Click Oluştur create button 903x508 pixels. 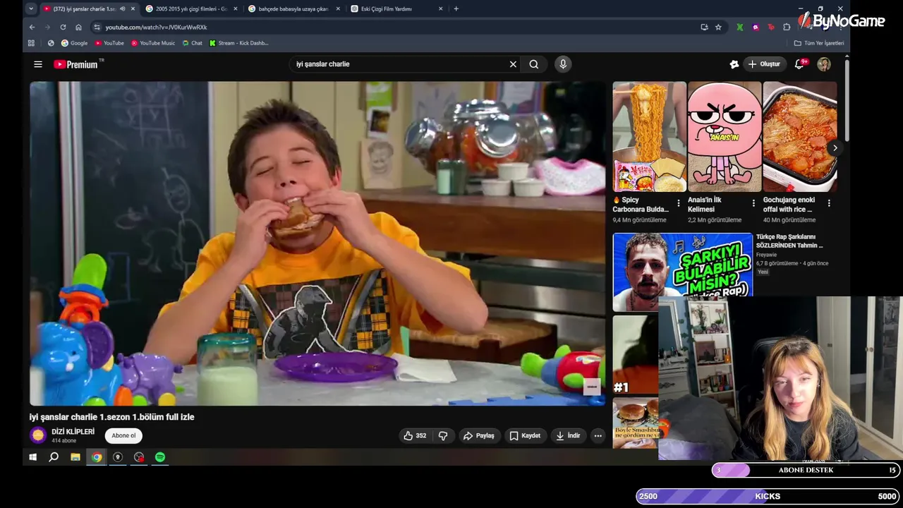point(764,64)
